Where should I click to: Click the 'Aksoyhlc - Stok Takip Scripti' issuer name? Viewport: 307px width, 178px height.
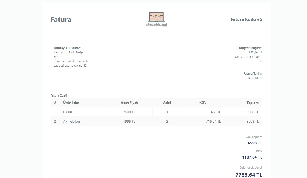[68, 55]
